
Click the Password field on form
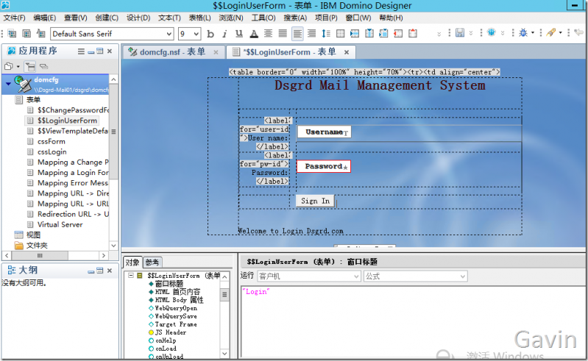324,167
